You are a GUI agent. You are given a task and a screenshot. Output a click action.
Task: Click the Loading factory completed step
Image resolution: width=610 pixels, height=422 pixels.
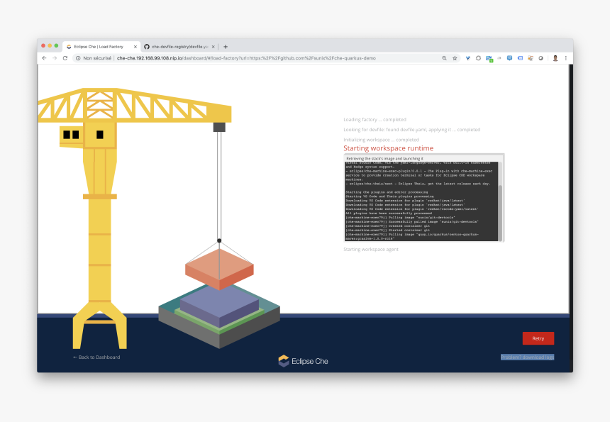375,119
